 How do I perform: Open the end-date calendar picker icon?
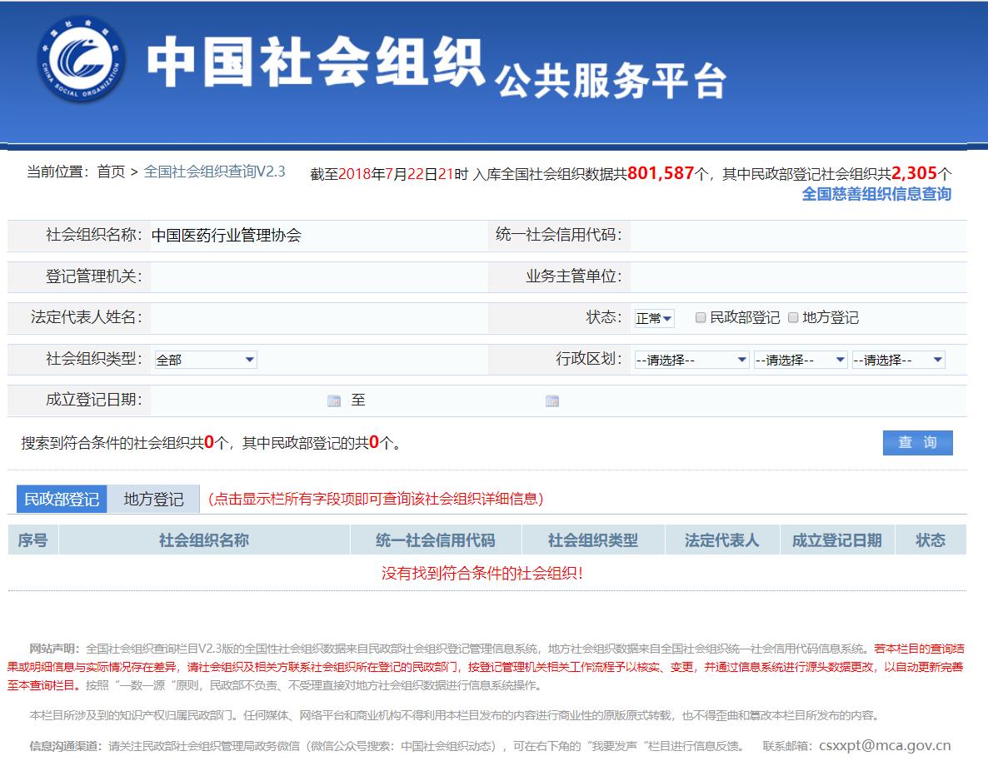pos(552,400)
